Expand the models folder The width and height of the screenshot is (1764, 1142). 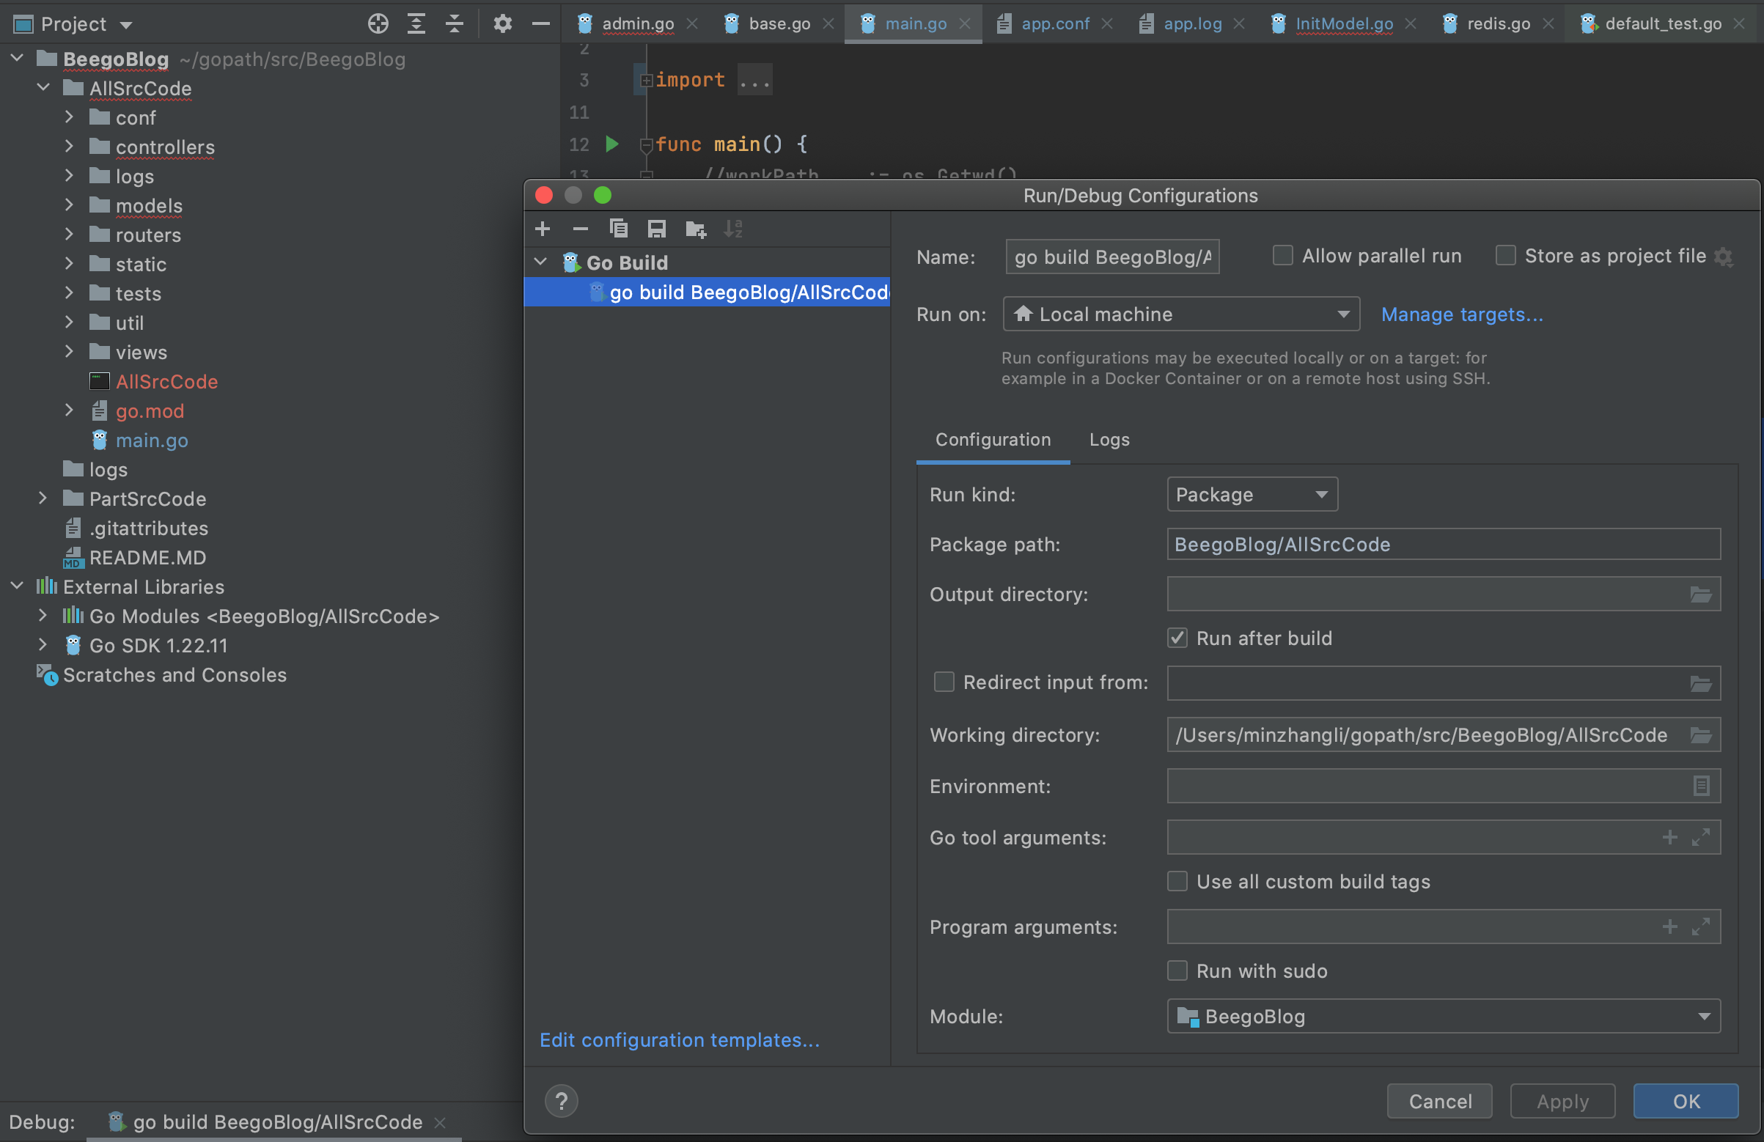click(x=69, y=205)
